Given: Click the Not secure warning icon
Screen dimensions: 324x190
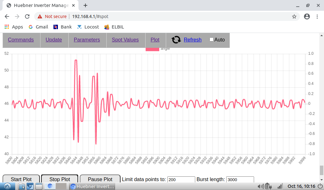Looking at the screenshot, I should pyautogui.click(x=40, y=16).
